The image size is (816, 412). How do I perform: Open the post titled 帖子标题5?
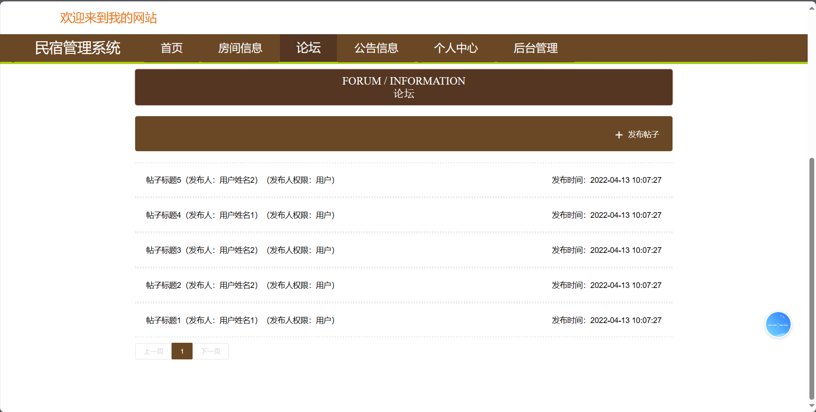tap(163, 180)
